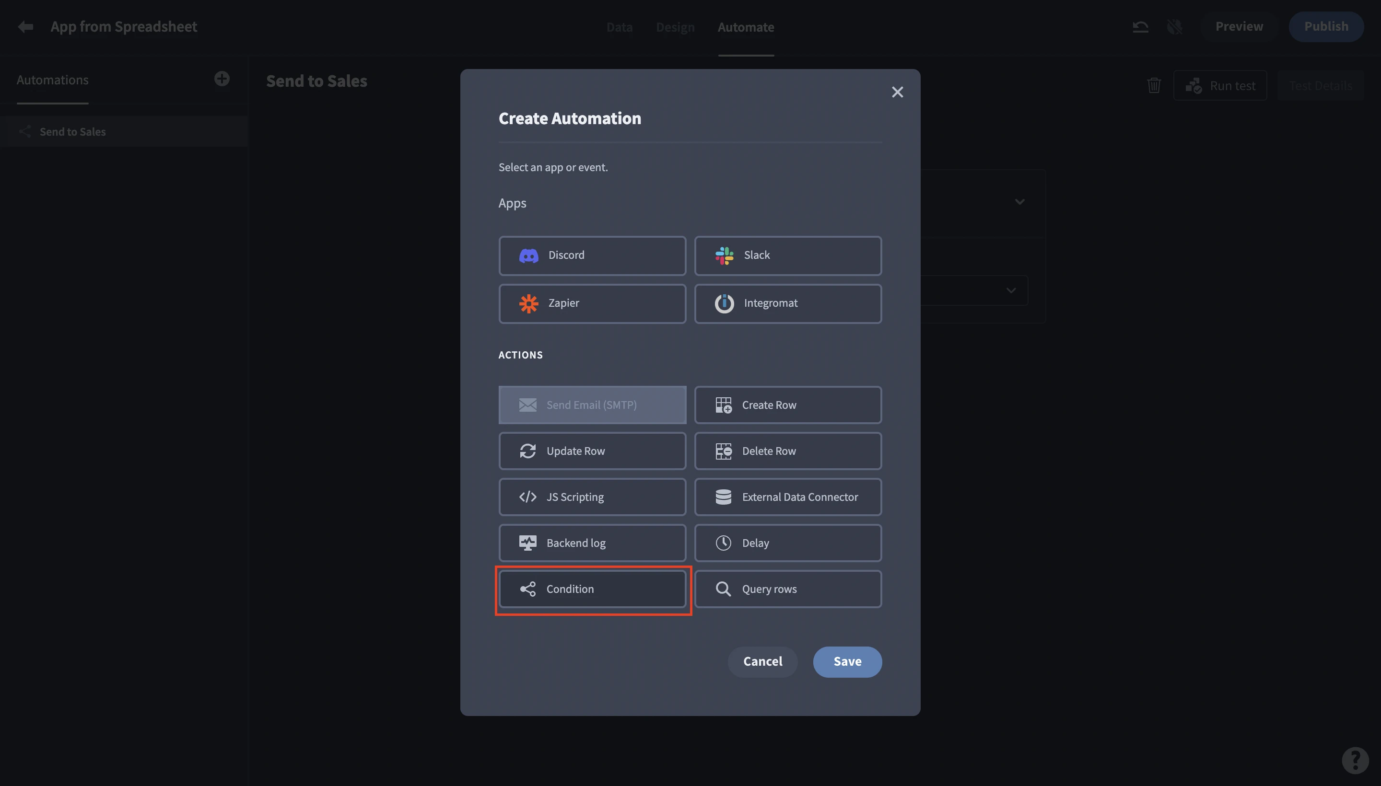This screenshot has width=1381, height=786.
Task: Choose the Condition action
Action: pyautogui.click(x=592, y=589)
